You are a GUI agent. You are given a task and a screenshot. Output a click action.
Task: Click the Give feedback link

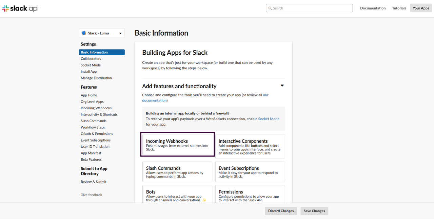(x=91, y=195)
